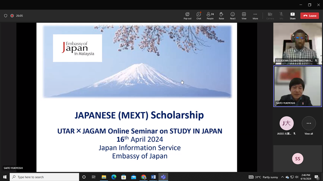The image size is (323, 181).
Task: Raise your hand in the meeting
Action: [221, 16]
